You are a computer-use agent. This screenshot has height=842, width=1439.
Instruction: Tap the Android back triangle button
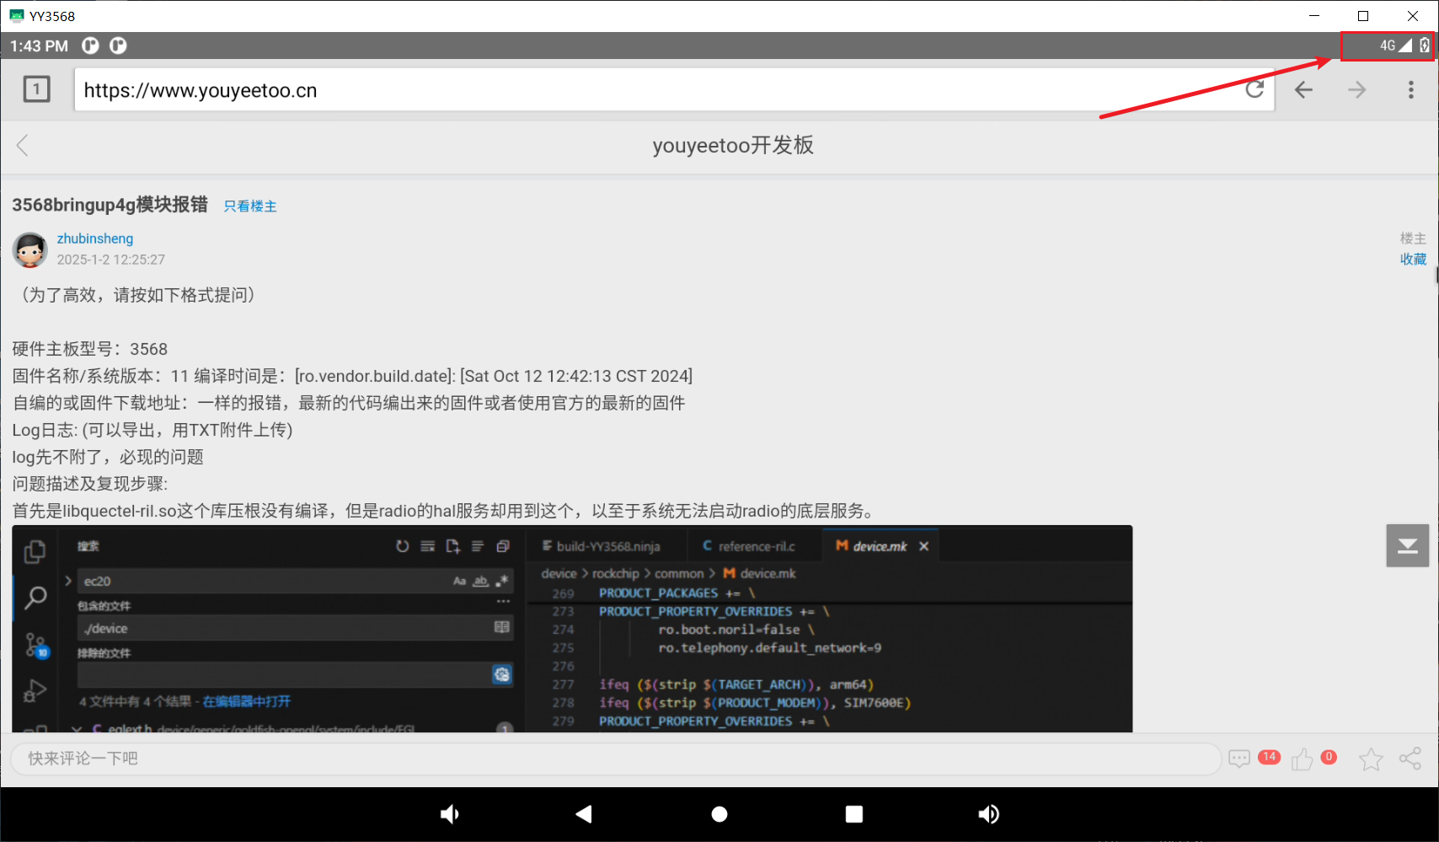pos(584,814)
